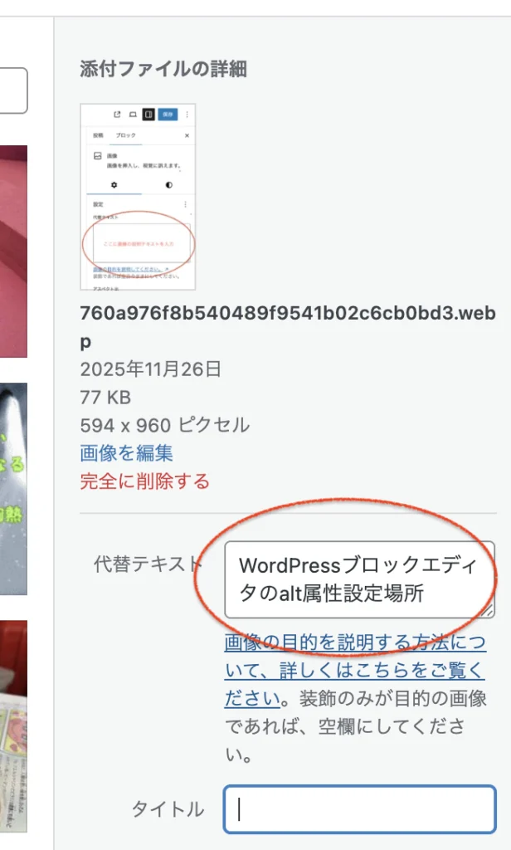
Task: Click the タイトル field label
Action: 168,809
